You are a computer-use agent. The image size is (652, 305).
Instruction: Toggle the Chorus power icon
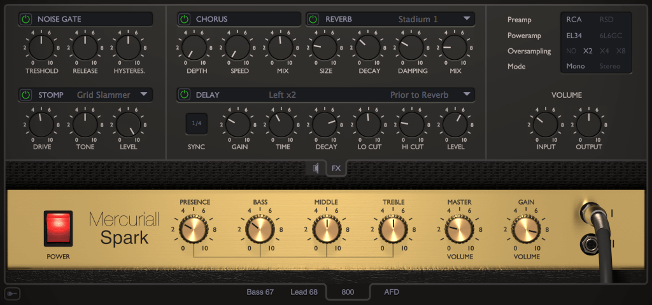tap(184, 19)
